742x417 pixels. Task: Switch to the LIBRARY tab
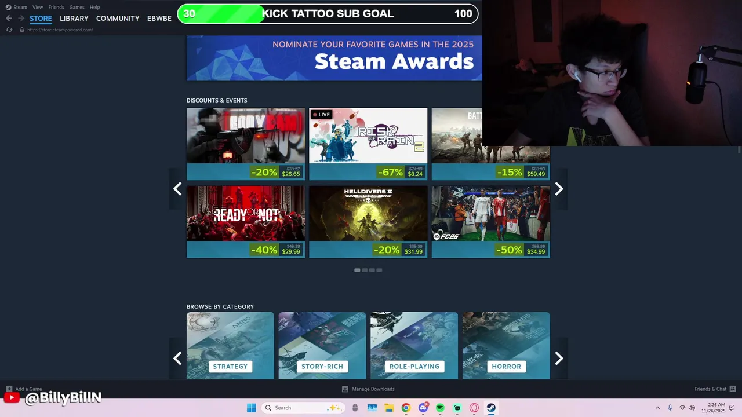pos(74,19)
